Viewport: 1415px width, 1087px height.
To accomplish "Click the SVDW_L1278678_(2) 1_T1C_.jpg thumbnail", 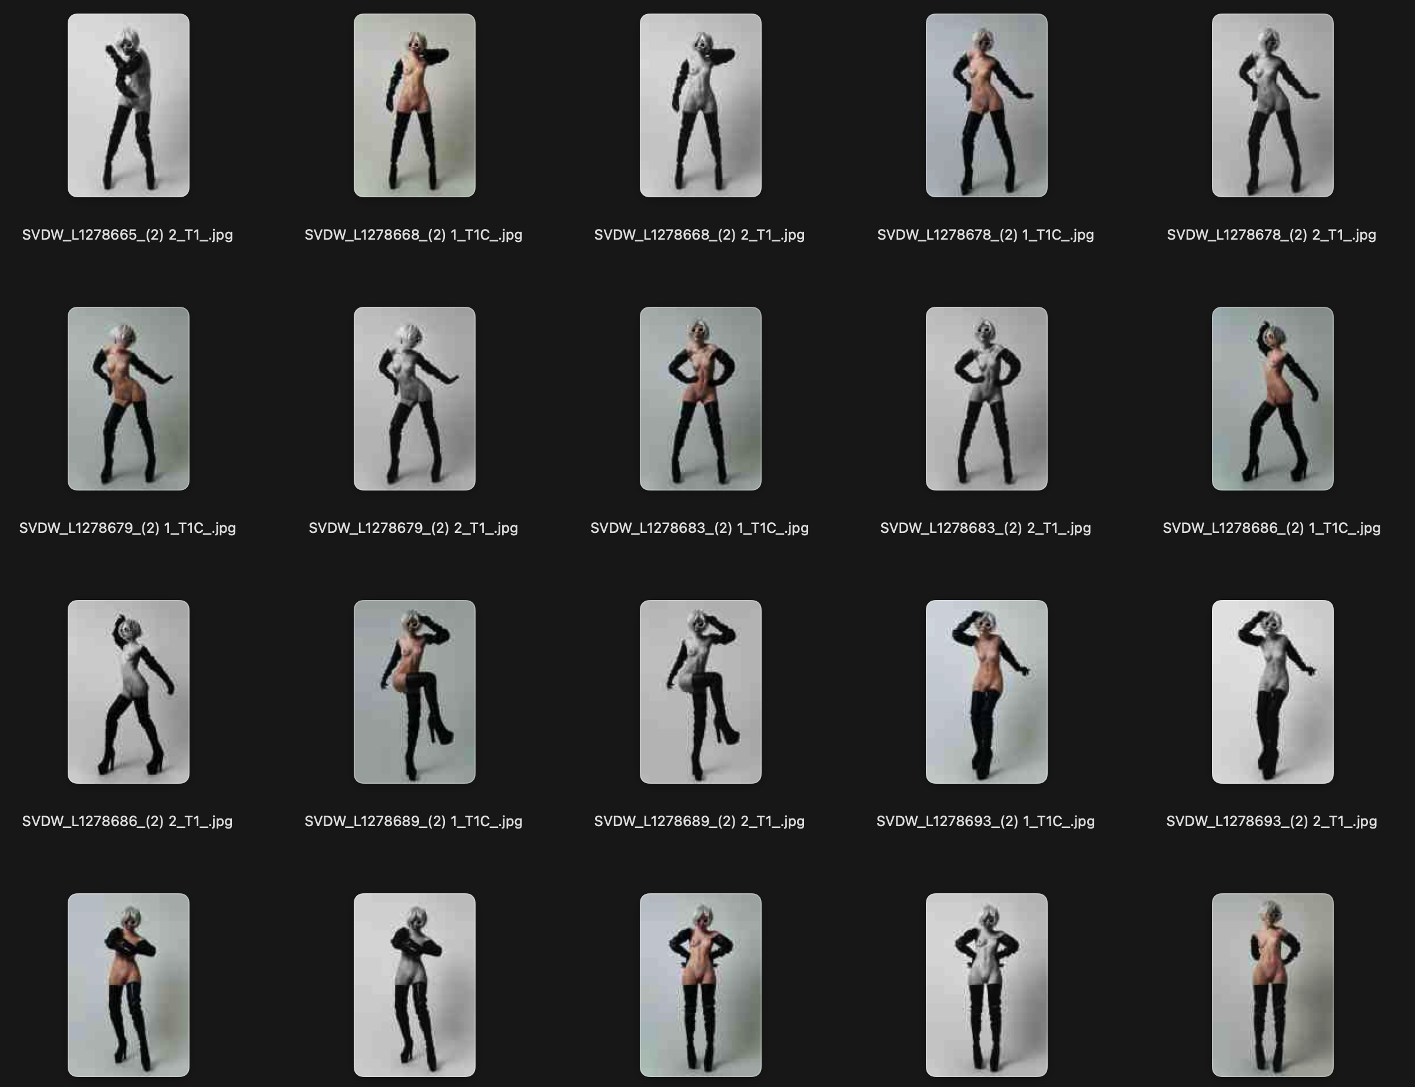I will [x=985, y=104].
